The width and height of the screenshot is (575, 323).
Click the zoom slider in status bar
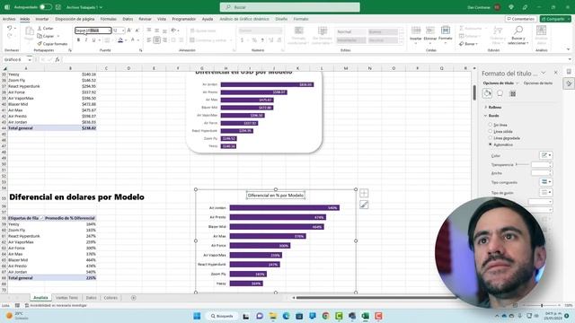pyautogui.click(x=542, y=305)
